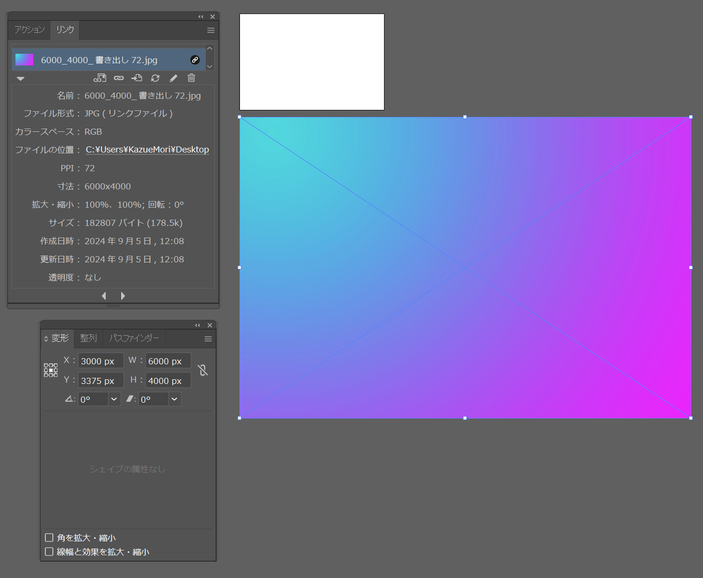The image size is (703, 578).
Task: Click the Edit Original pencil icon
Action: 173,78
